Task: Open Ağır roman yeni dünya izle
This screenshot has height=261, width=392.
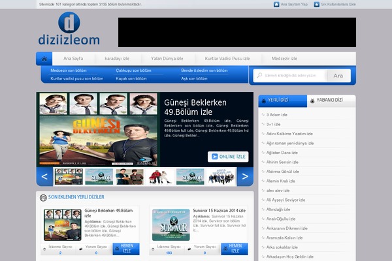Action: [x=290, y=144]
